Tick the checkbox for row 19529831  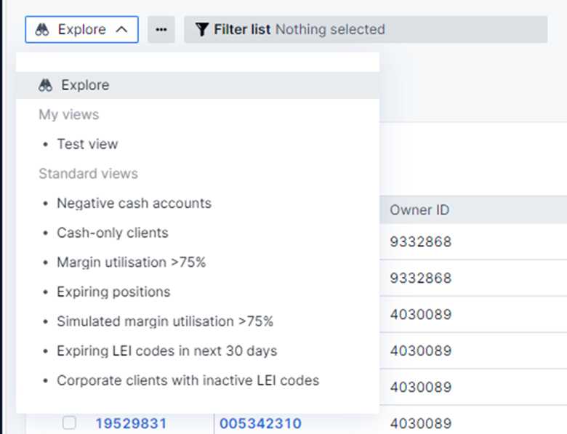(x=69, y=422)
